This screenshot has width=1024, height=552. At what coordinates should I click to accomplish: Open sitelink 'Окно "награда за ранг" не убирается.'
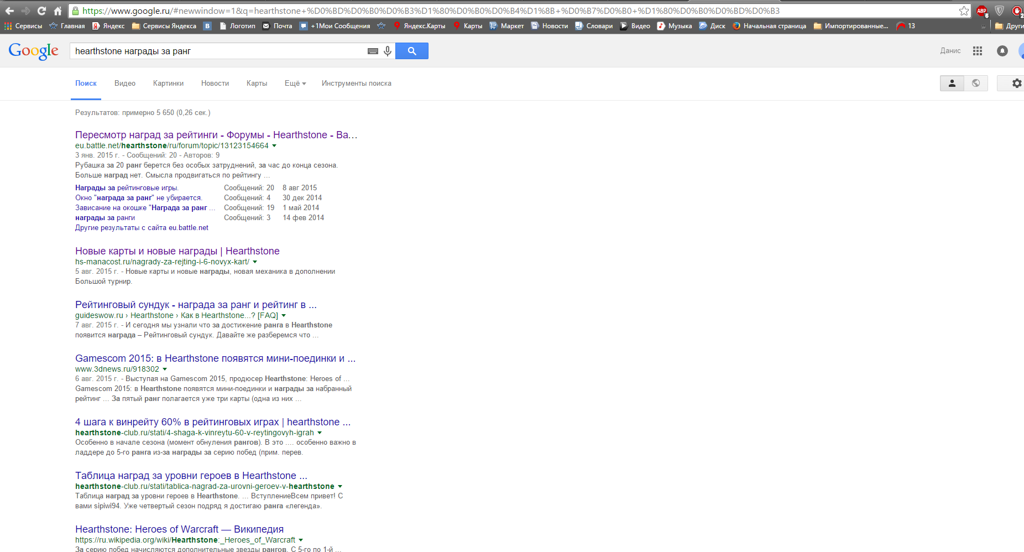click(139, 198)
